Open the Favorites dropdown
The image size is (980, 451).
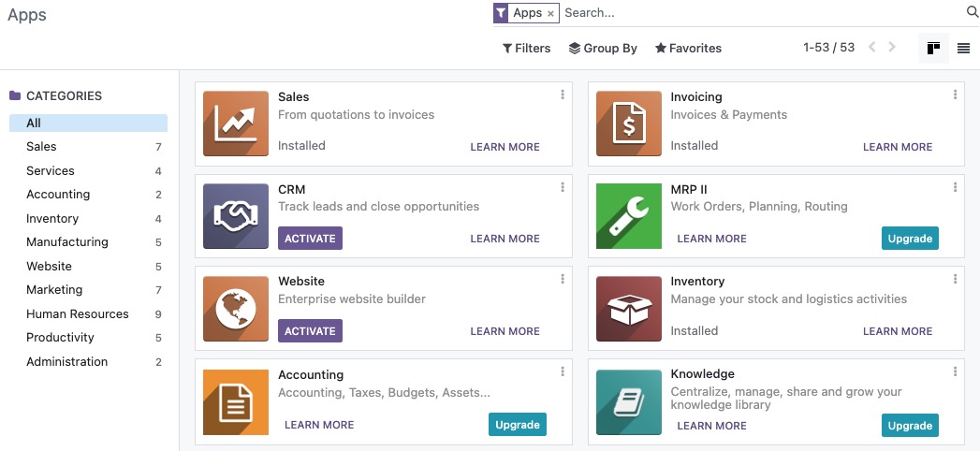coord(688,48)
